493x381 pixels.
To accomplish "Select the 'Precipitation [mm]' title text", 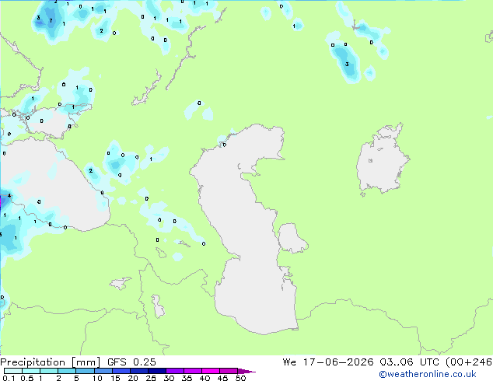I will point(51,362).
